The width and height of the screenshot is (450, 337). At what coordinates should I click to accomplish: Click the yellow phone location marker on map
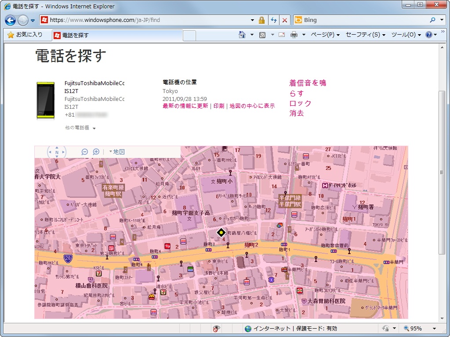[x=221, y=233]
